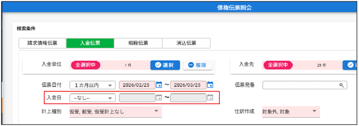Image resolution: width=359 pixels, height=126 pixels.
Task: Click the 伝票発番 label
Action: [245, 85]
